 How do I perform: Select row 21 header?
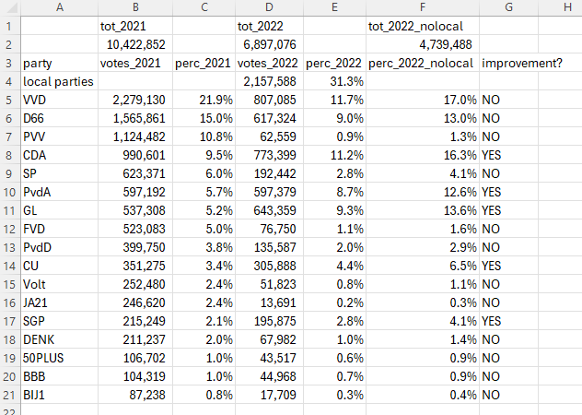point(9,395)
